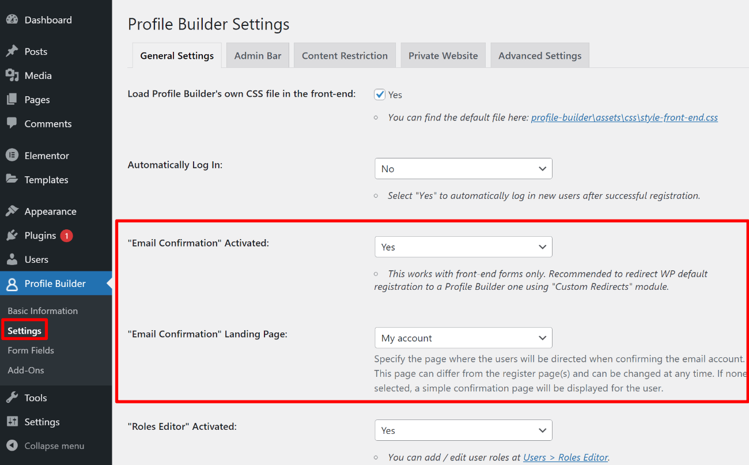Click the Posts pushpin icon
This screenshot has width=749, height=465.
(x=12, y=51)
